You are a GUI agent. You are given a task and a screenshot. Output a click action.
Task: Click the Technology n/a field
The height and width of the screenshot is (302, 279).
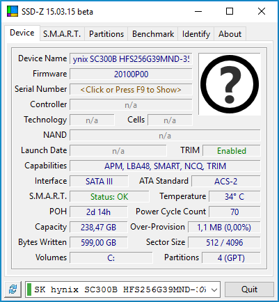tap(92, 120)
